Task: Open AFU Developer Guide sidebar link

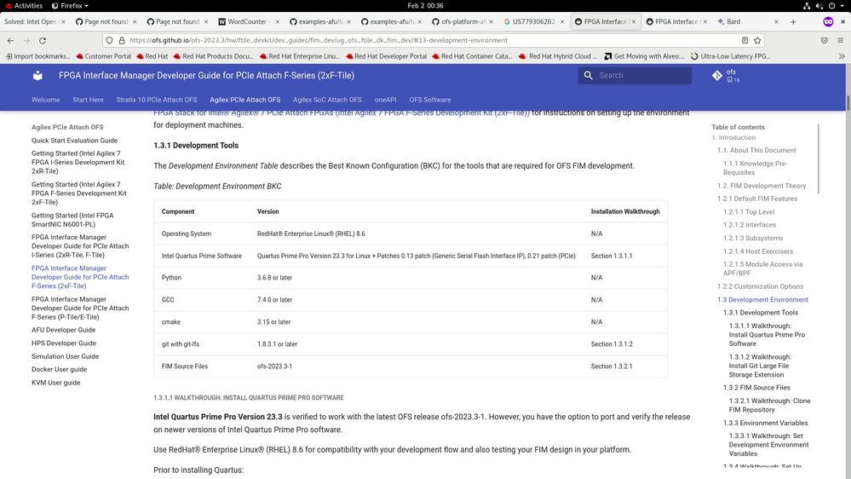Action: coord(64,330)
